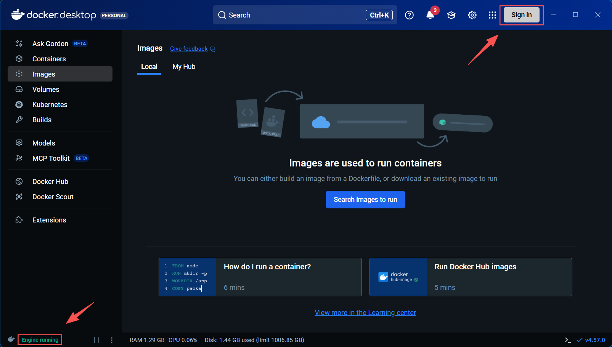
Task: Click the Volumes drive icon
Action: click(x=19, y=89)
